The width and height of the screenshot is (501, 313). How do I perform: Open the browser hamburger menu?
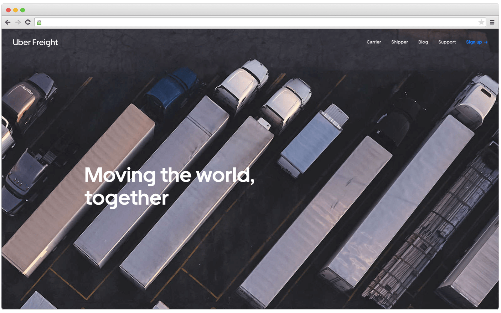pos(492,22)
